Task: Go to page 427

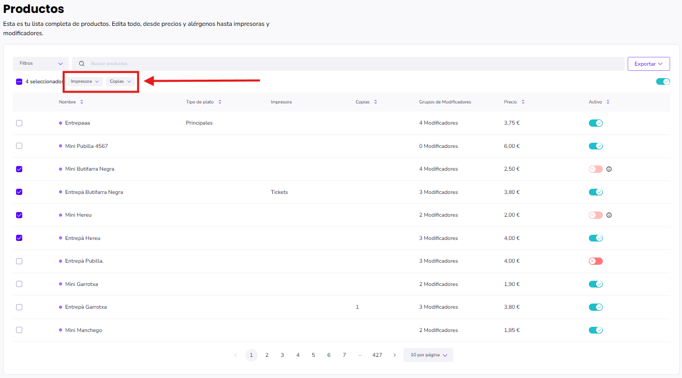Action: 377,355
